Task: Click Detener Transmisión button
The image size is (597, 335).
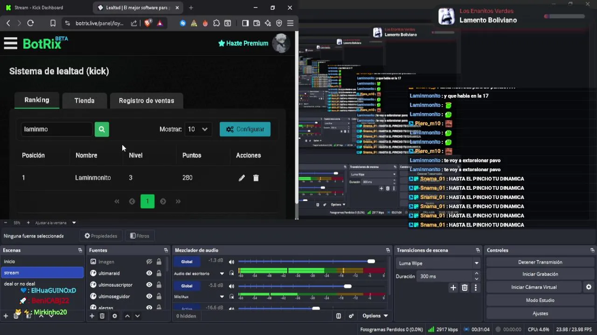Action: pos(540,262)
